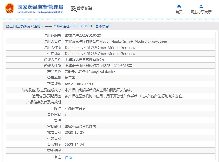Click the 备注 label
The height and width of the screenshot is (162, 219).
coord(58,120)
